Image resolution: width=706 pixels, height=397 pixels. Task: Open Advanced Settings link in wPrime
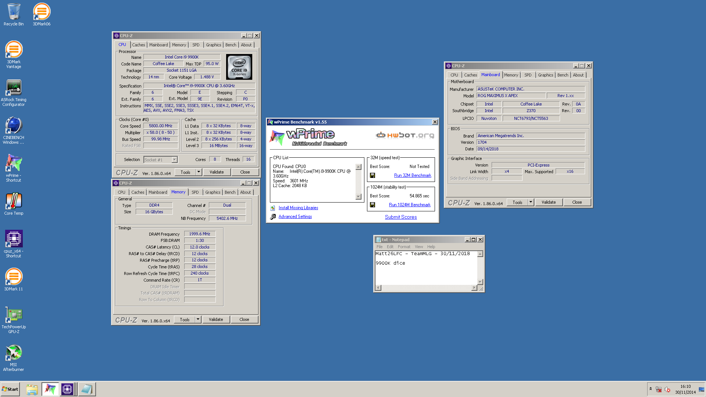[295, 217]
